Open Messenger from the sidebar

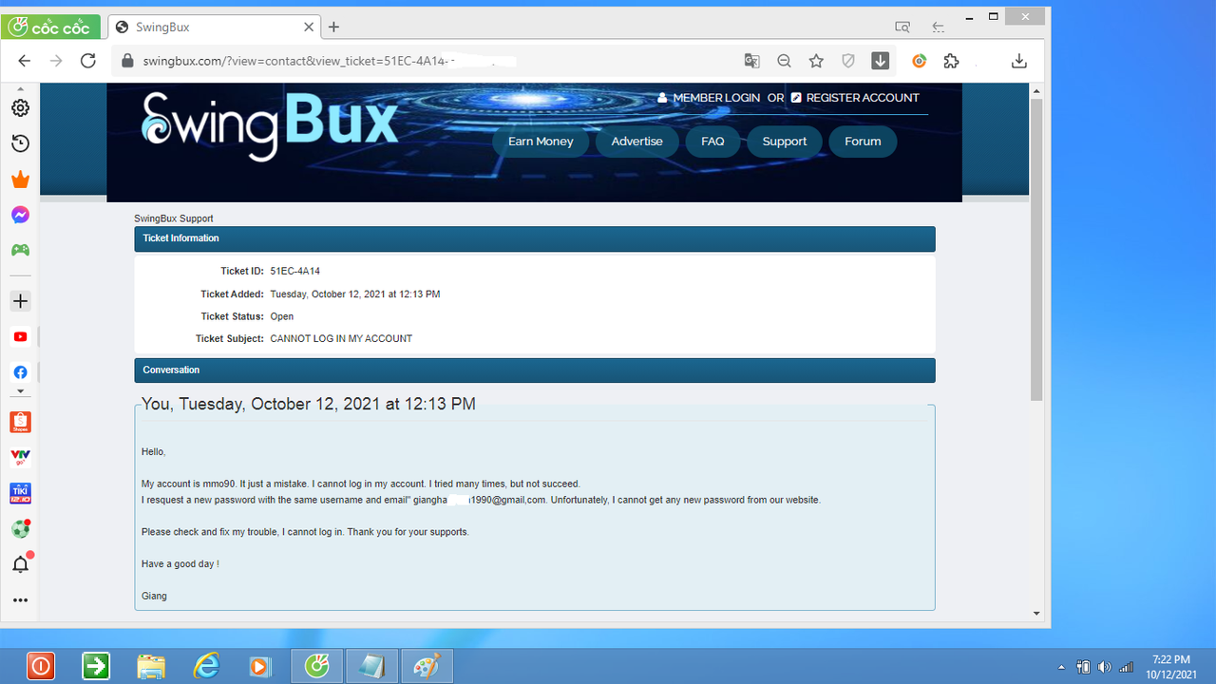pyautogui.click(x=20, y=215)
